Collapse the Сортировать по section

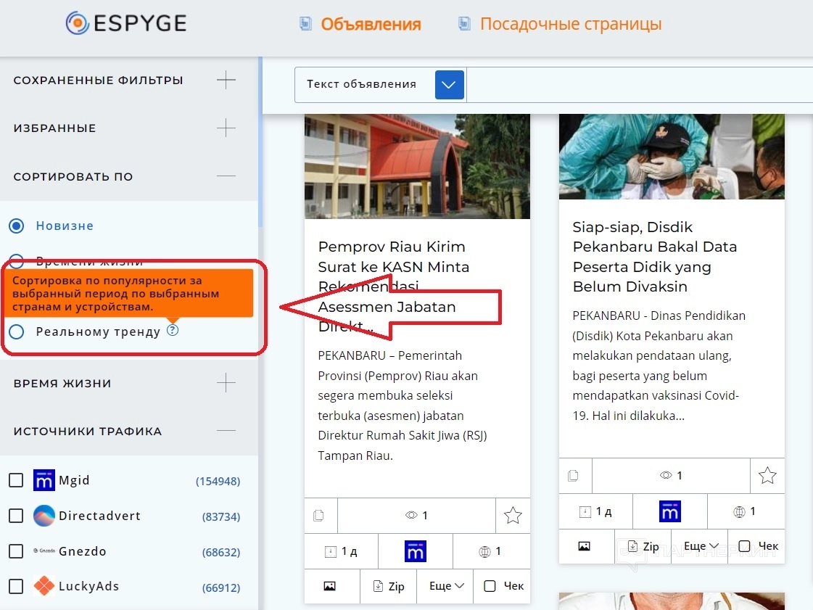click(226, 176)
